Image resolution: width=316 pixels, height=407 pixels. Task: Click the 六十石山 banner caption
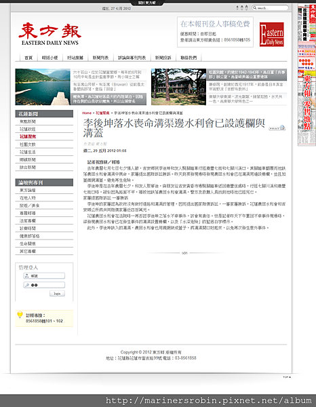[x=108, y=75]
